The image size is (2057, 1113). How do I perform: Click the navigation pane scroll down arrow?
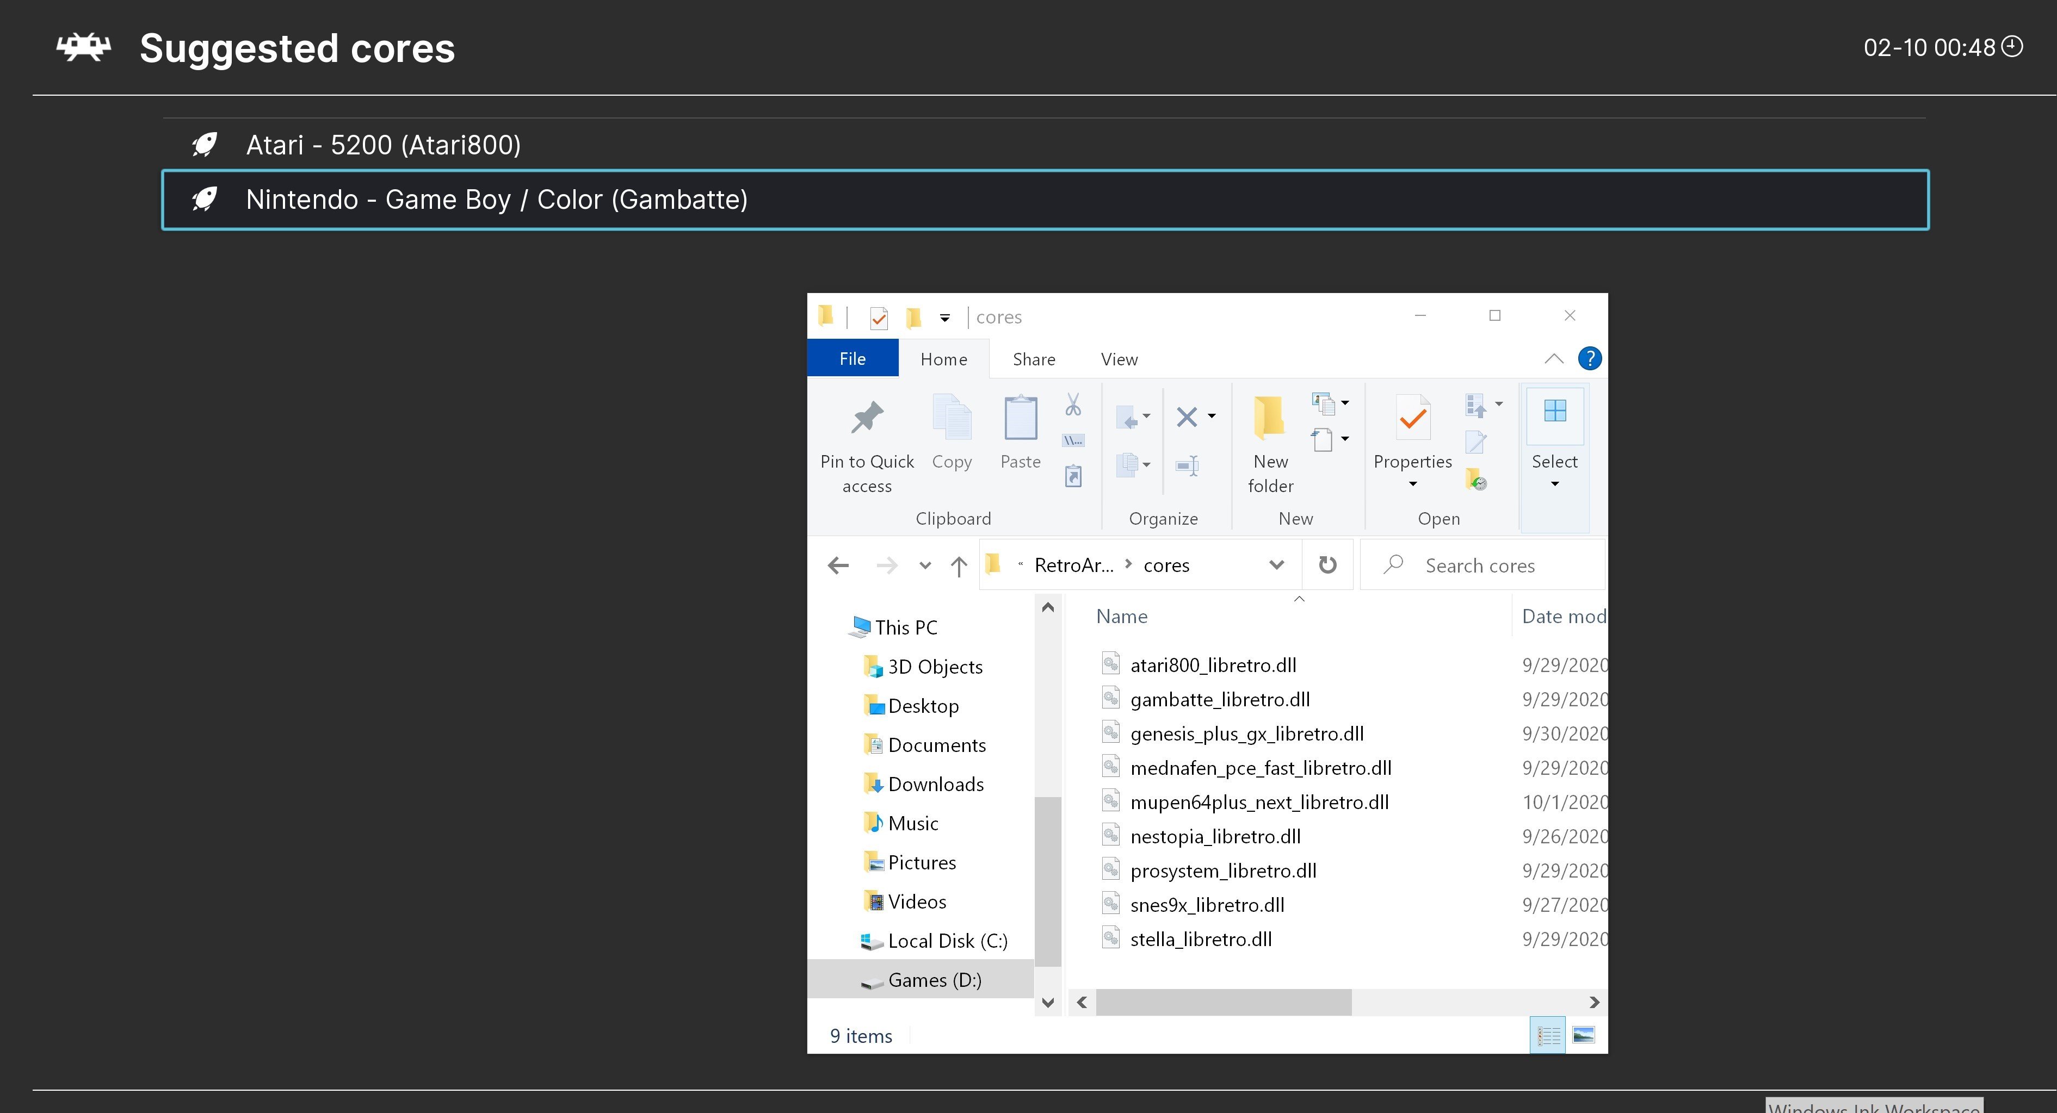pos(1048,1002)
